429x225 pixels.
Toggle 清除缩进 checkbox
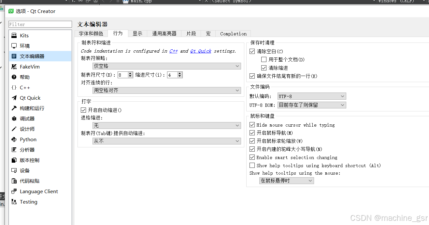[x=264, y=68]
